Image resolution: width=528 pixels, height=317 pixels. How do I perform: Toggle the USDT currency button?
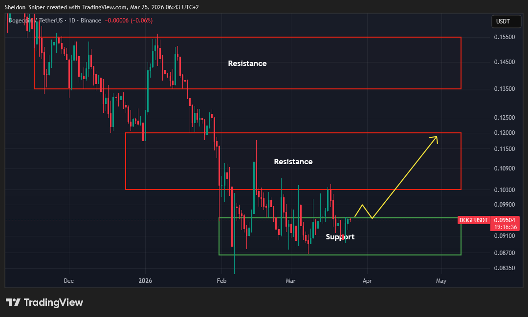(506, 21)
